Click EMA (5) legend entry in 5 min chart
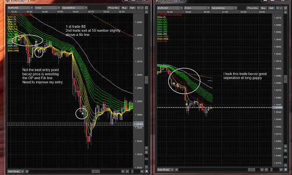The image size is (292, 175). (x=162, y=17)
